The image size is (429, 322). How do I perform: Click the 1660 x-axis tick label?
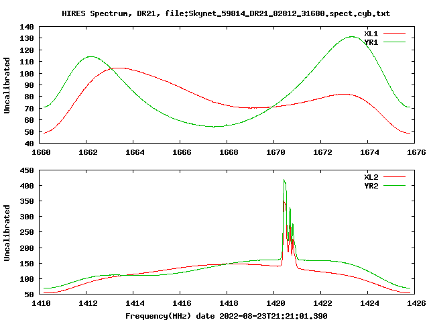pyautogui.click(x=41, y=152)
